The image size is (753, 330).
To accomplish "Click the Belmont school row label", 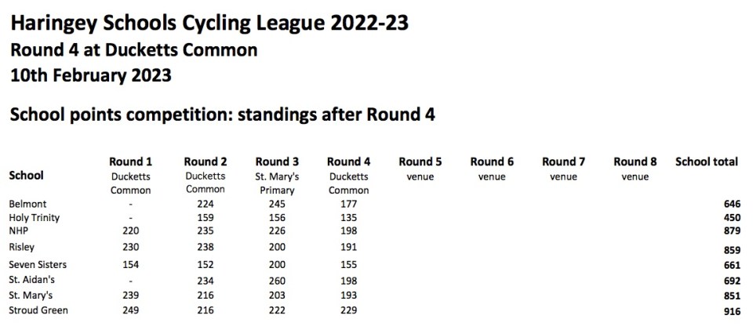I will click(28, 204).
